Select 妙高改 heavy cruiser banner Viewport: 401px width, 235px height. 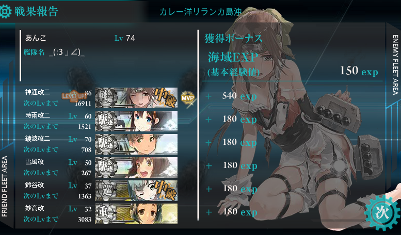(136, 214)
